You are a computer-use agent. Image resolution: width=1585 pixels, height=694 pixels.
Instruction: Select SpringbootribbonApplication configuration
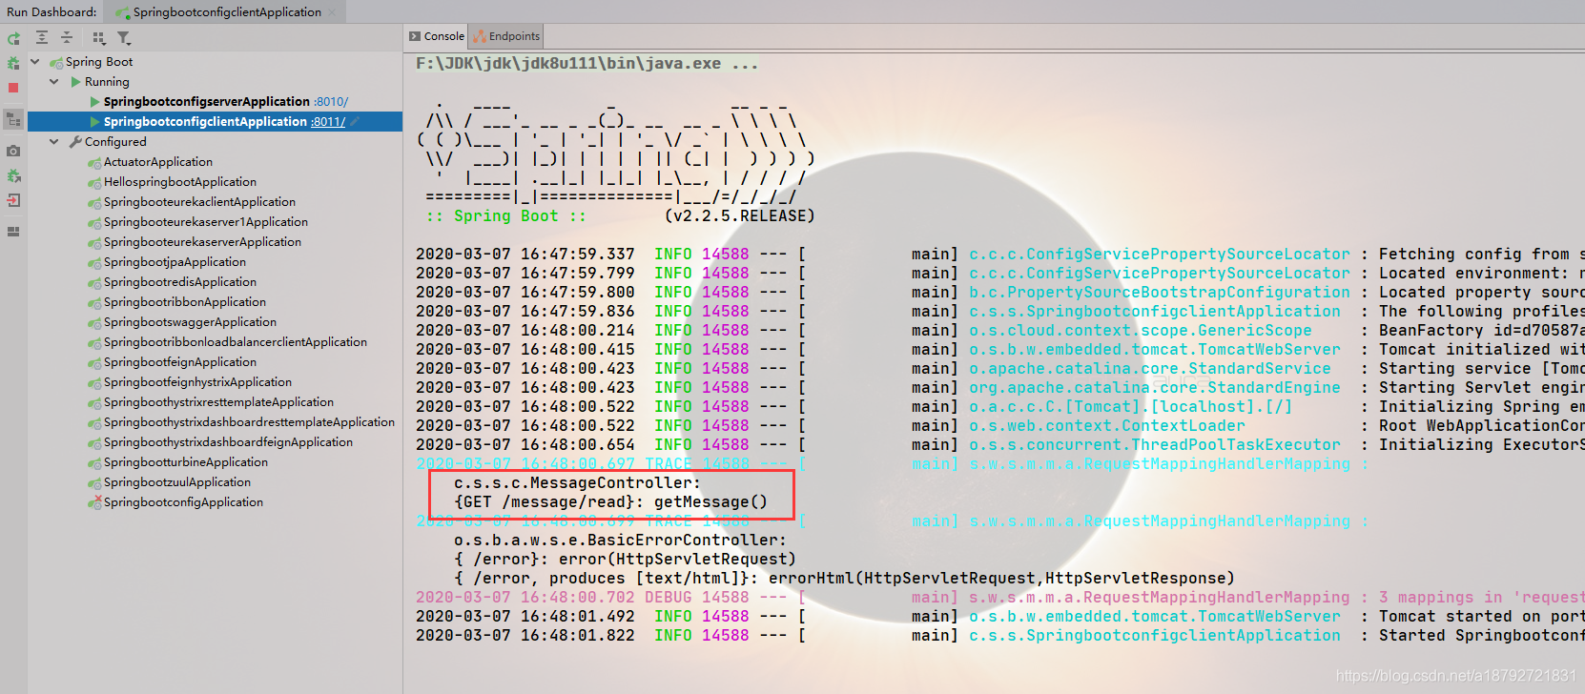tap(185, 302)
